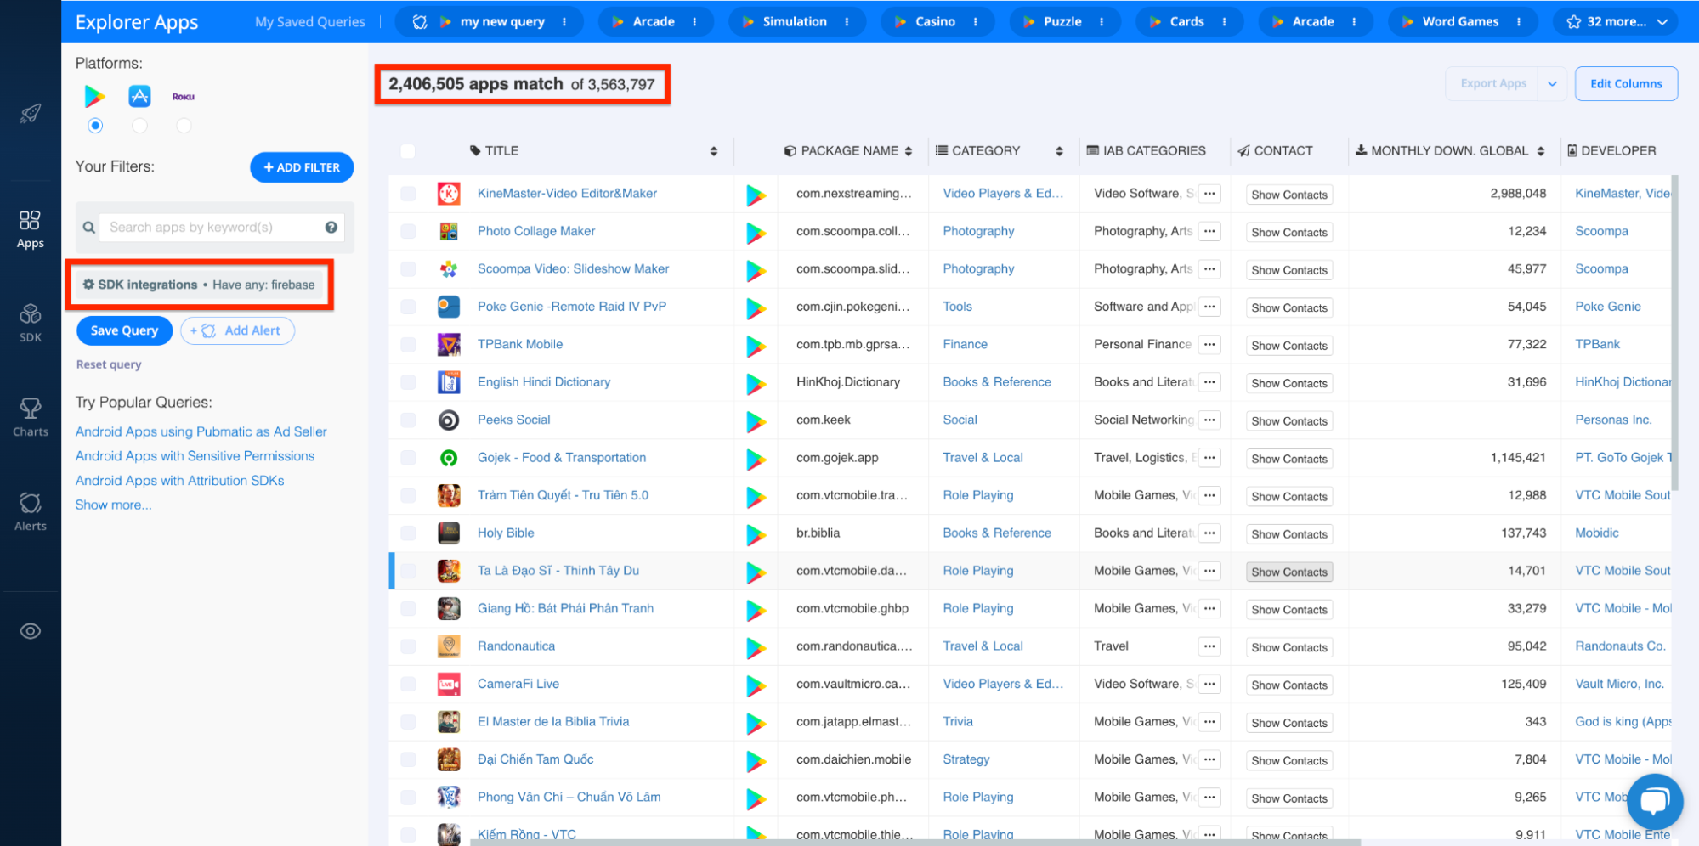
Task: Select the Roku platform icon
Action: 184,97
